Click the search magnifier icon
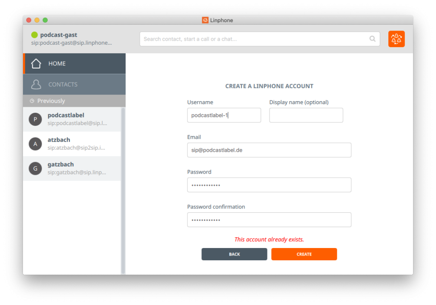Screen dimensions: 436x305 click(x=373, y=39)
